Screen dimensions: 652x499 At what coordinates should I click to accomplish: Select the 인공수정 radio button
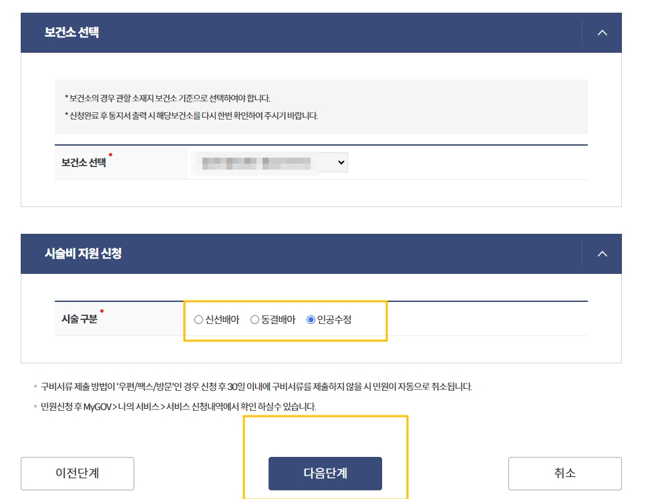tap(309, 320)
